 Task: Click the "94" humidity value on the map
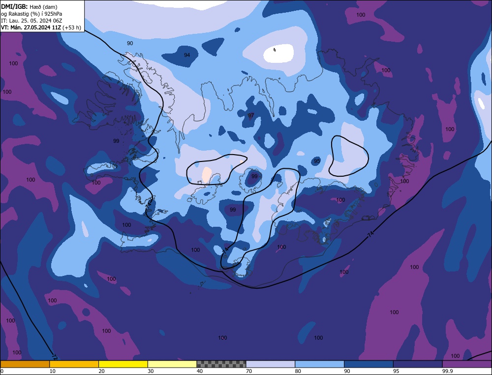pos(187,55)
